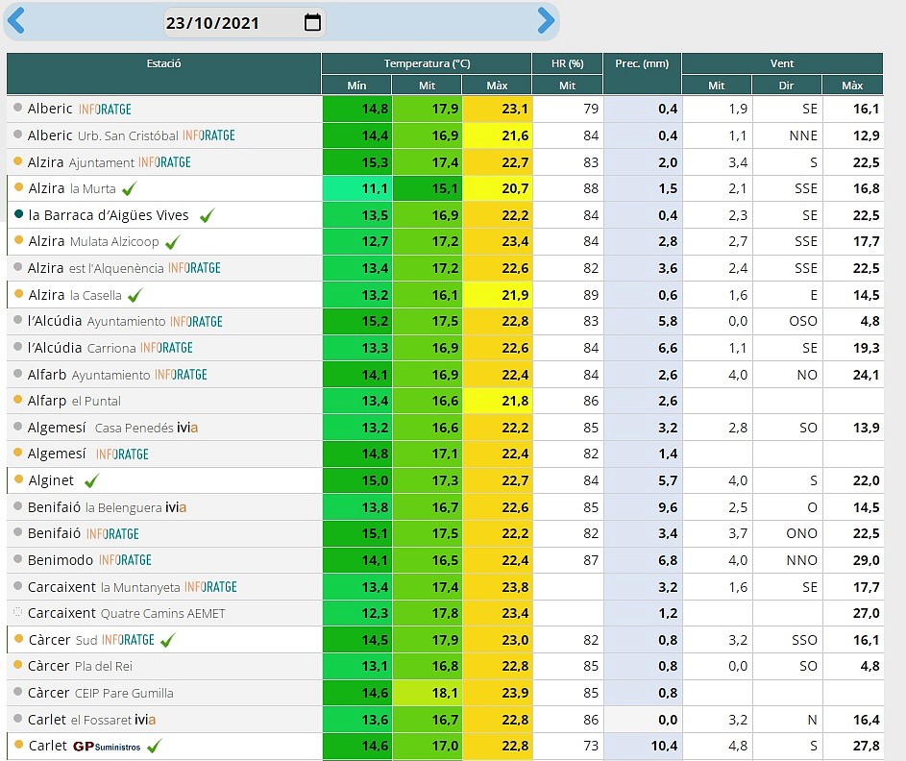Click Benimodo max wind value 29,0

pyautogui.click(x=853, y=560)
